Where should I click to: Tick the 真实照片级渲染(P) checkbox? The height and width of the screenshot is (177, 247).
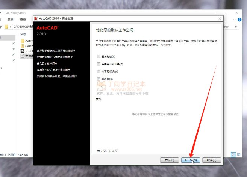point(99,64)
